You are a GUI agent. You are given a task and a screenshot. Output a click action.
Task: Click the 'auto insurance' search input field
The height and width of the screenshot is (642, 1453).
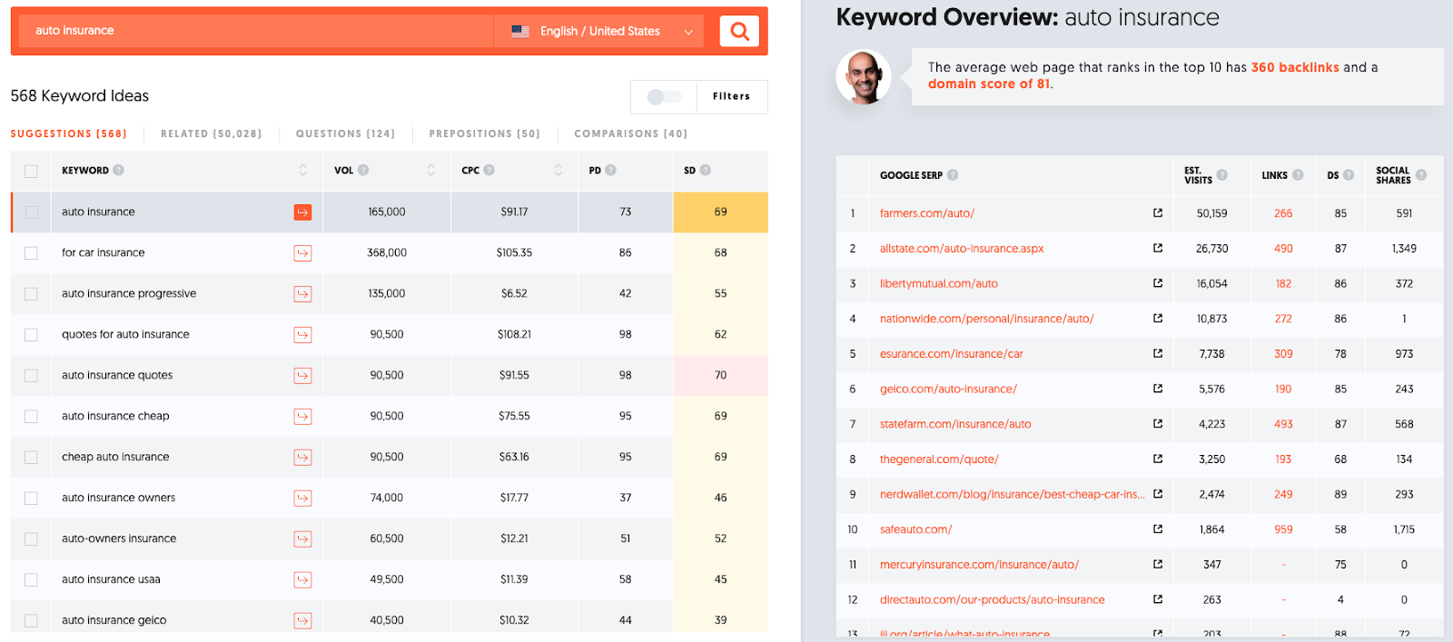point(256,31)
